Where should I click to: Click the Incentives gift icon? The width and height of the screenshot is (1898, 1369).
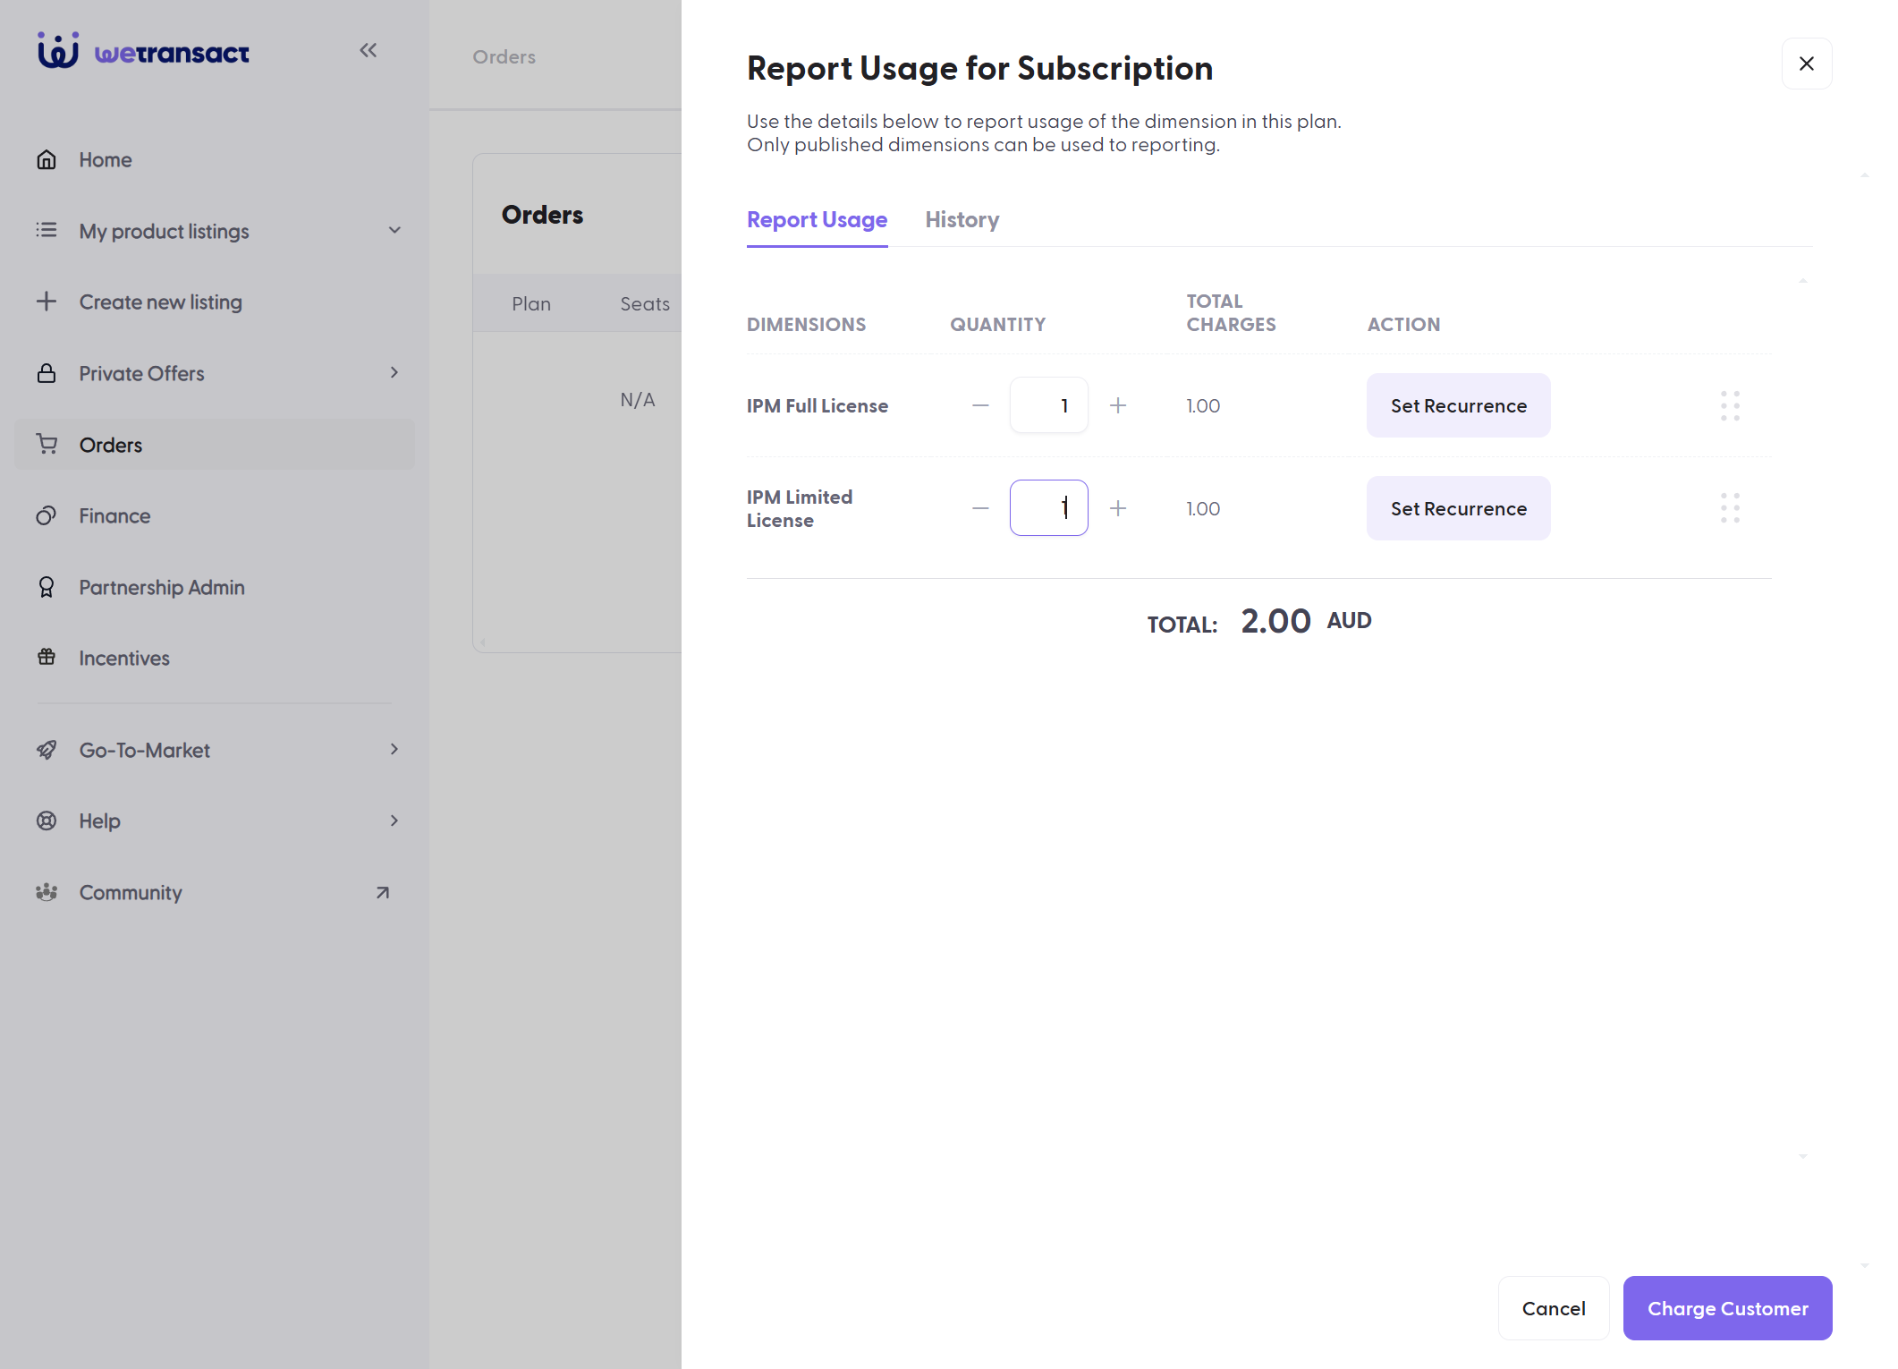click(x=47, y=658)
